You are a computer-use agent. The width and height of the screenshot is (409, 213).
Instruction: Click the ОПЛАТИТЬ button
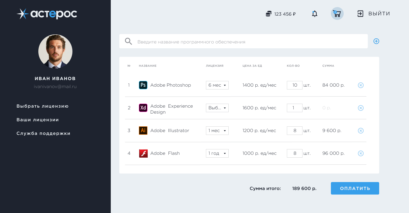point(355,188)
